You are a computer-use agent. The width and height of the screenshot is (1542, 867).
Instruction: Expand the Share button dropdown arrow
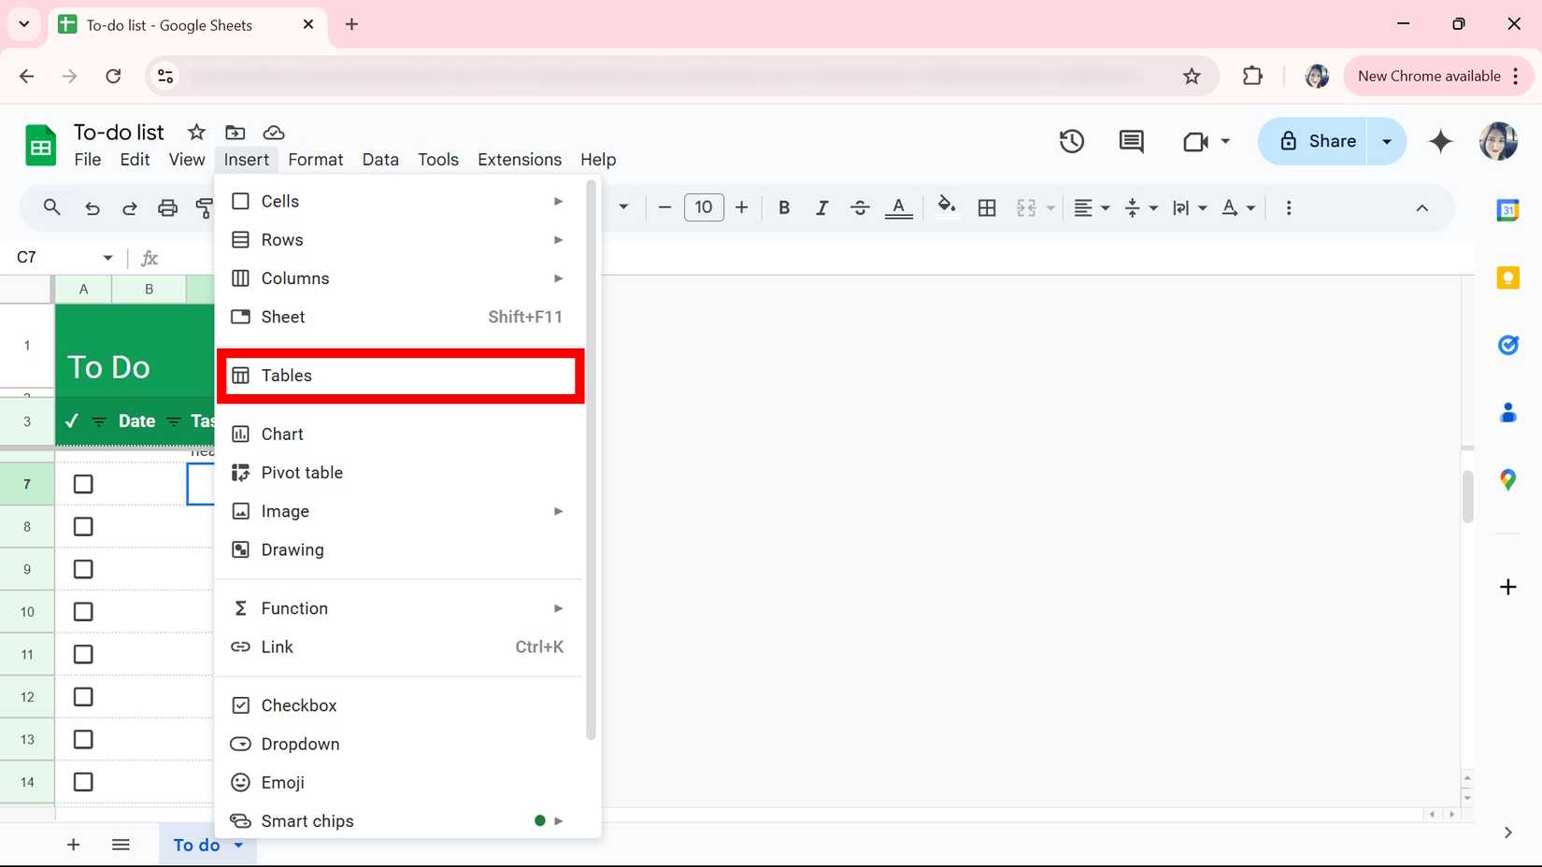[1387, 141]
